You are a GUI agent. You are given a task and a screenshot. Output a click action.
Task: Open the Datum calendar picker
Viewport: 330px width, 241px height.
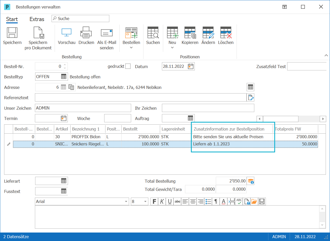(x=191, y=66)
